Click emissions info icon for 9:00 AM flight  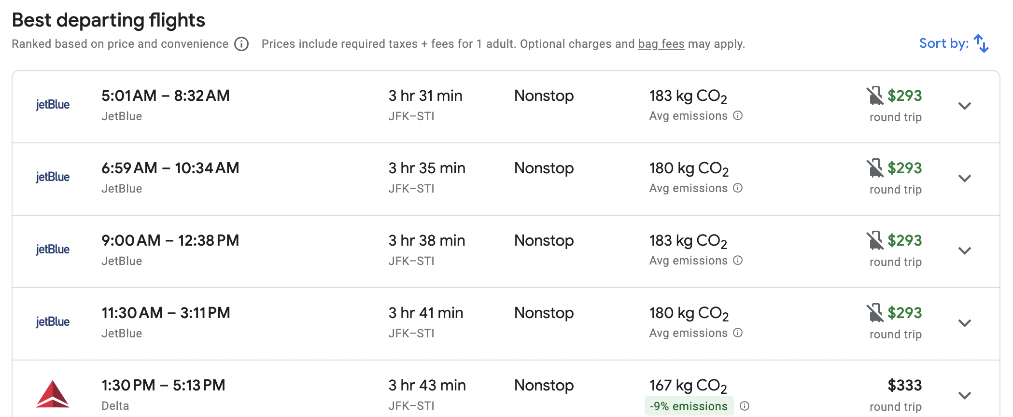pyautogui.click(x=738, y=260)
